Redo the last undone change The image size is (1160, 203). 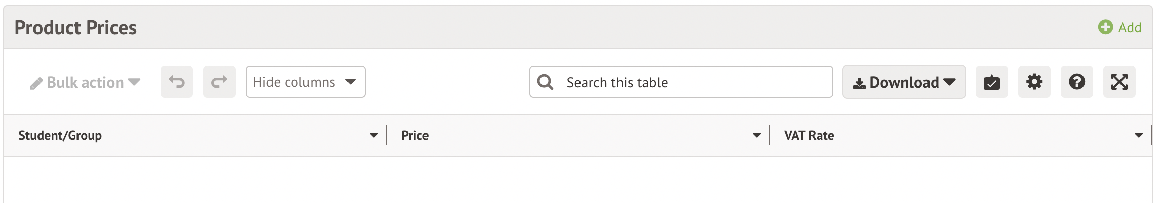pyautogui.click(x=219, y=82)
